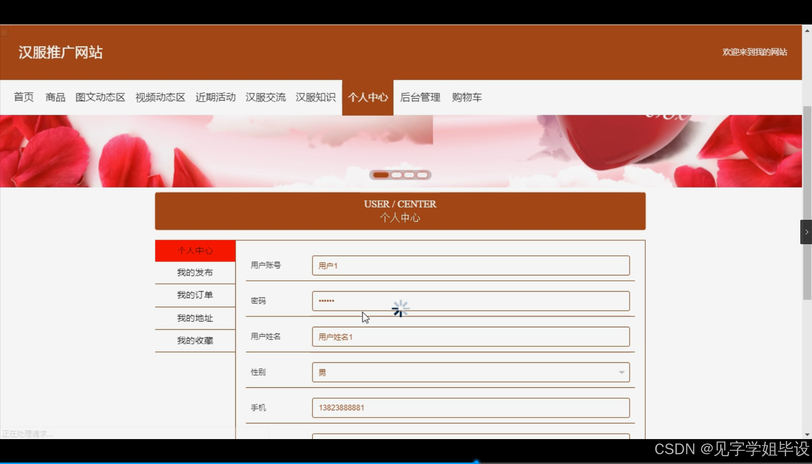Focus the 密码 password field
Viewport: 812px width, 464px height.
pos(471,301)
